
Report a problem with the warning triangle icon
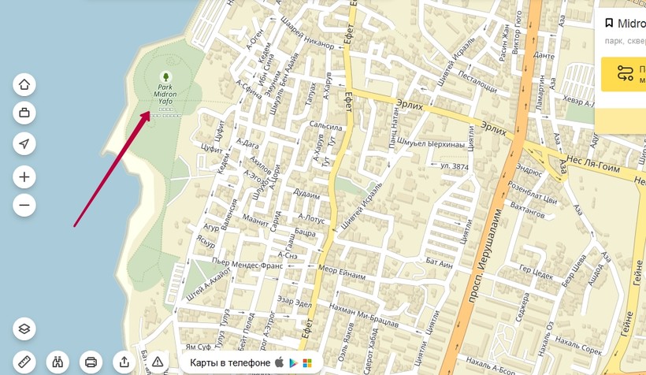(x=158, y=362)
